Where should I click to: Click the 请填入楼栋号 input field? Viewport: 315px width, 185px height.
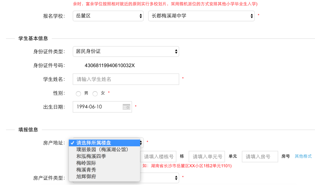158,156
